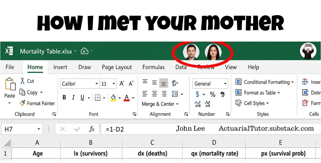Screen dimensions: 321x163
Task: Expand the underline style arrow
Action: [89, 98]
